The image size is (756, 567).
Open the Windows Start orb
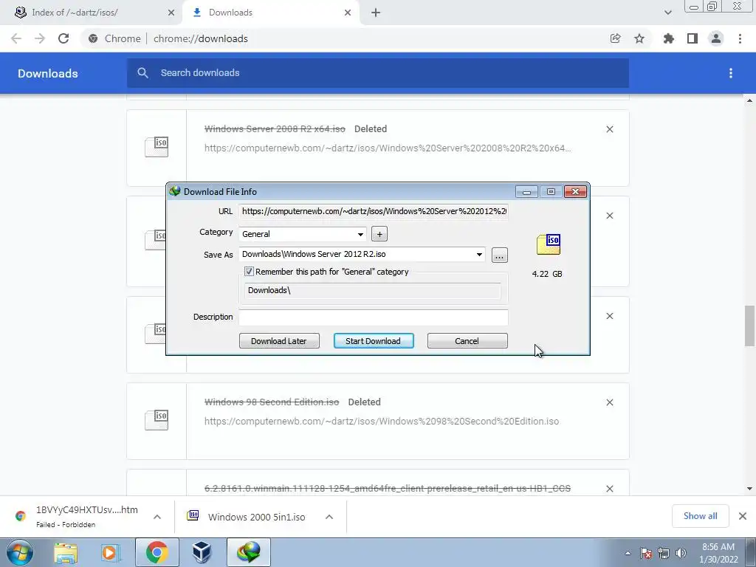20,552
